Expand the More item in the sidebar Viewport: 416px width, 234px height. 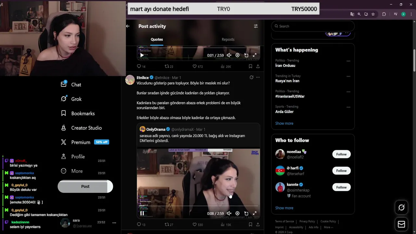[71, 171]
